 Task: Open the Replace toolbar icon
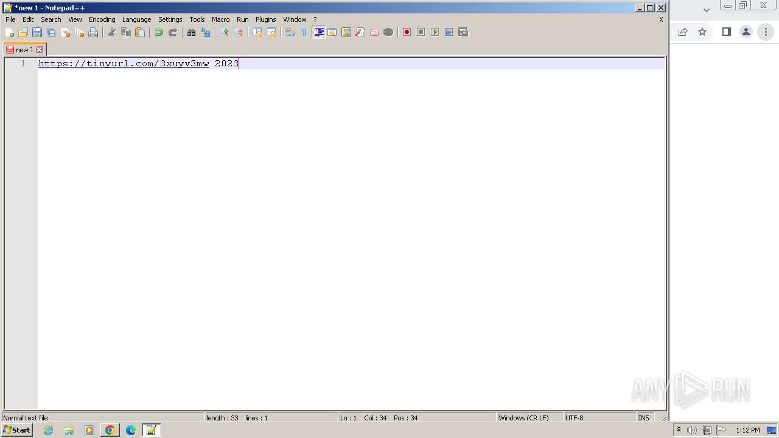206,32
